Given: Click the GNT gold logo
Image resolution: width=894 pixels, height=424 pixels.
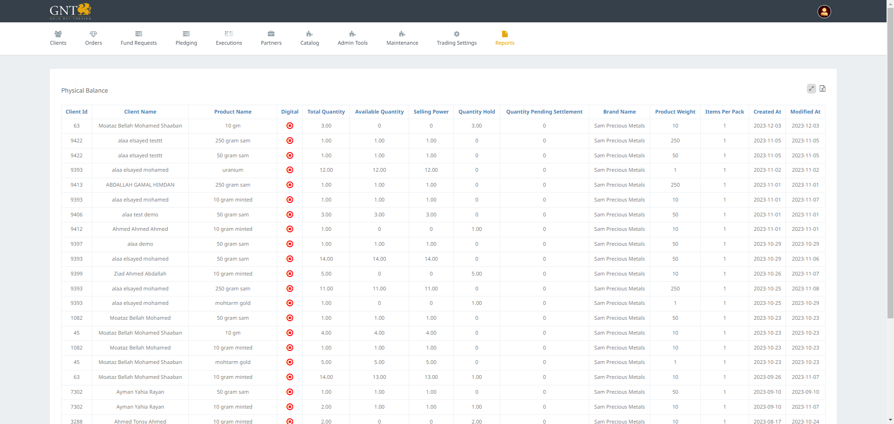Looking at the screenshot, I should point(70,11).
